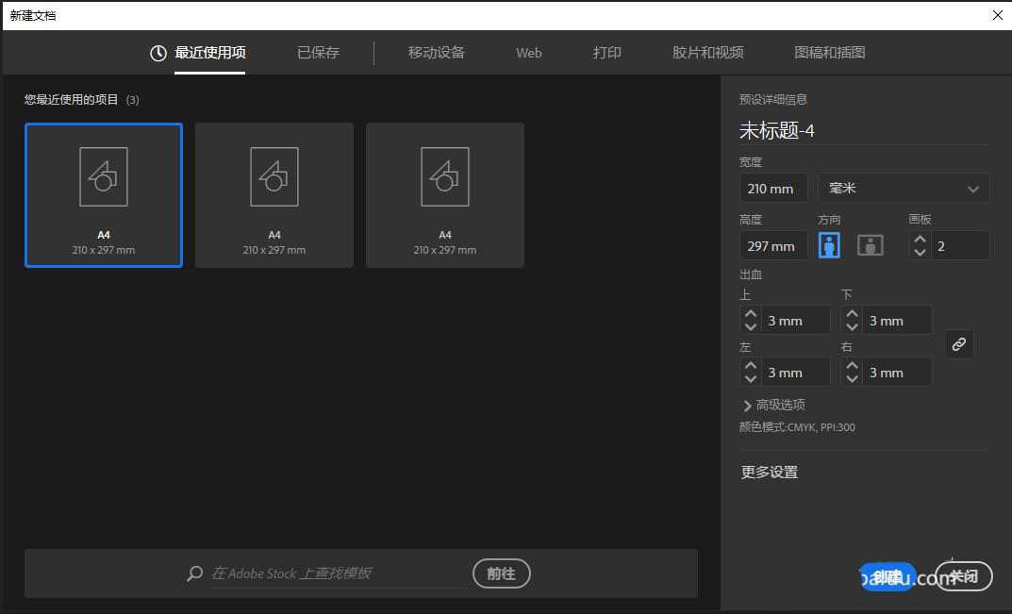
Task: Click the 创建 create button
Action: 888,575
